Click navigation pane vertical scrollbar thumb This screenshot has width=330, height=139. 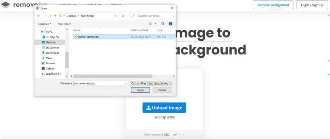click(x=67, y=60)
